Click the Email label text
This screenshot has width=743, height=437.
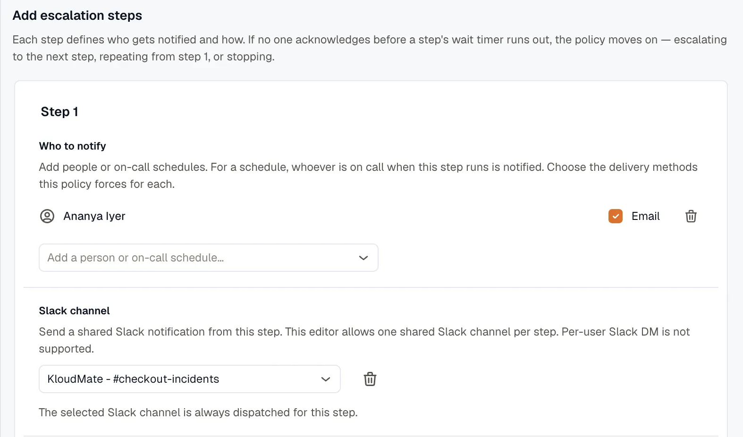tap(645, 216)
